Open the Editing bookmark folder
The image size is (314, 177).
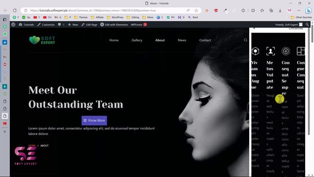133,18
